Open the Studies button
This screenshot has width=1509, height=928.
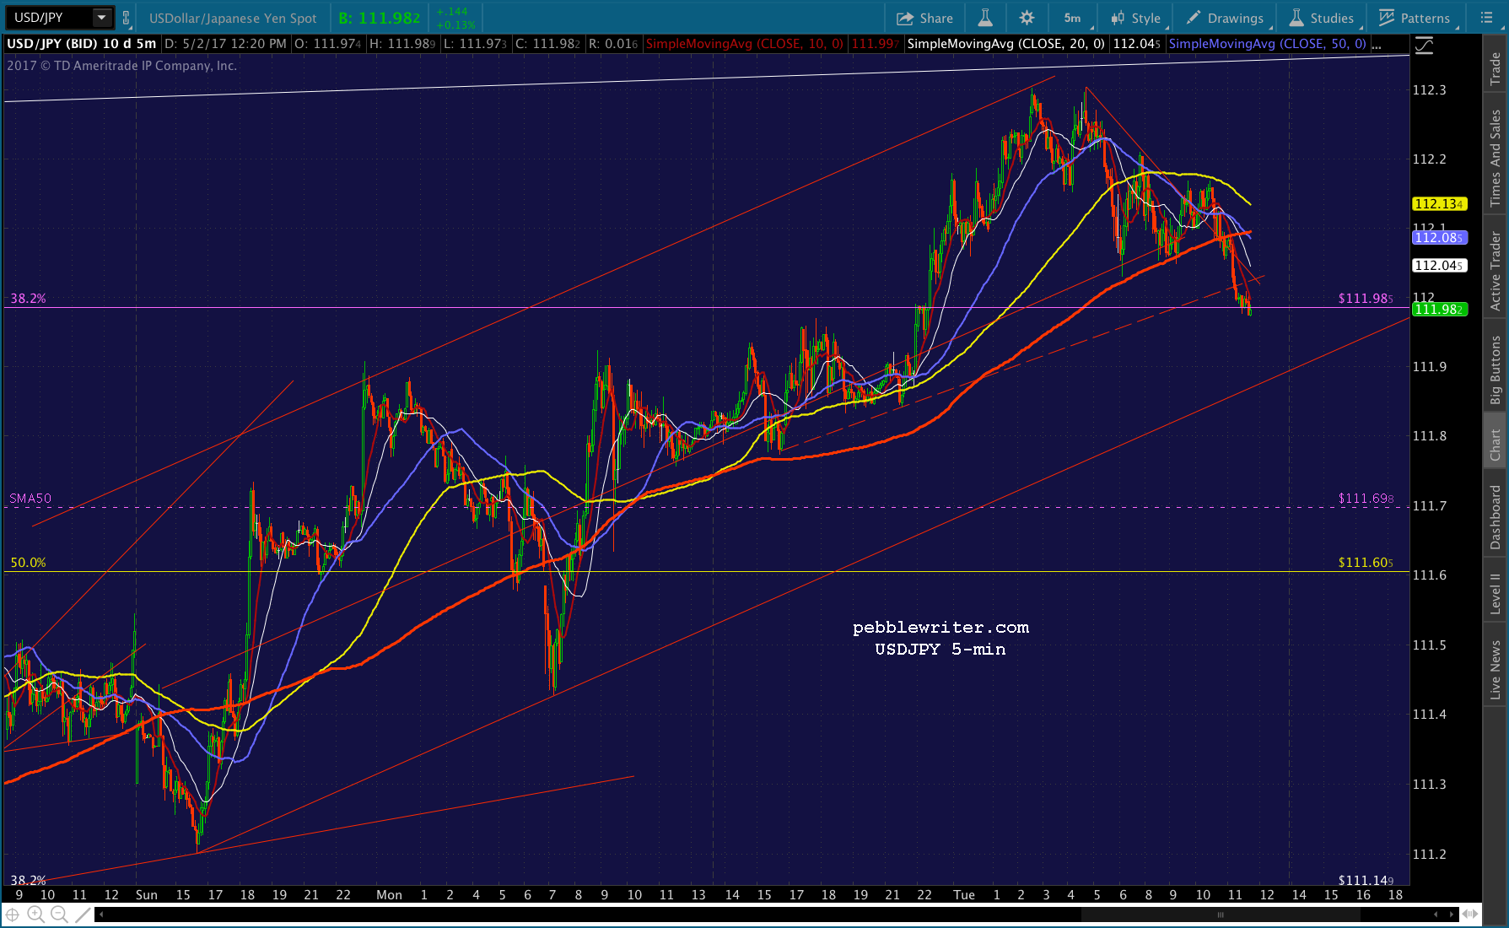[1321, 18]
